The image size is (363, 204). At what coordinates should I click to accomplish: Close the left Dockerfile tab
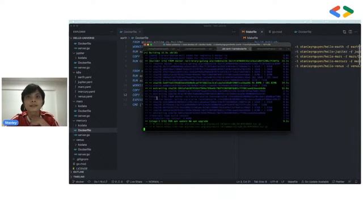point(140,32)
